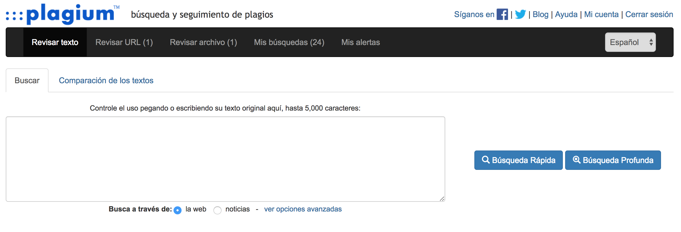Screen dimensions: 681x232
Task: Click the plagium logo
Action: pyautogui.click(x=63, y=14)
